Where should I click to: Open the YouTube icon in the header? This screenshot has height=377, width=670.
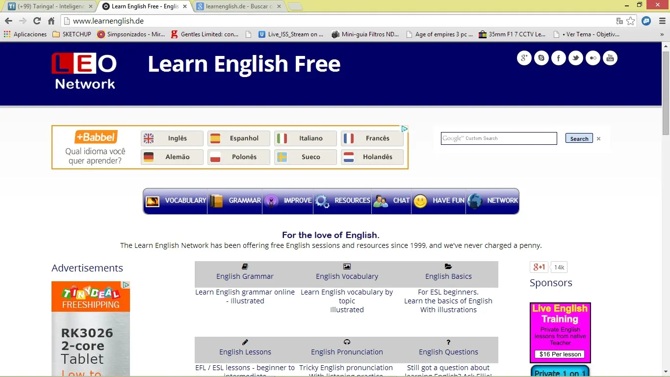pos(610,58)
